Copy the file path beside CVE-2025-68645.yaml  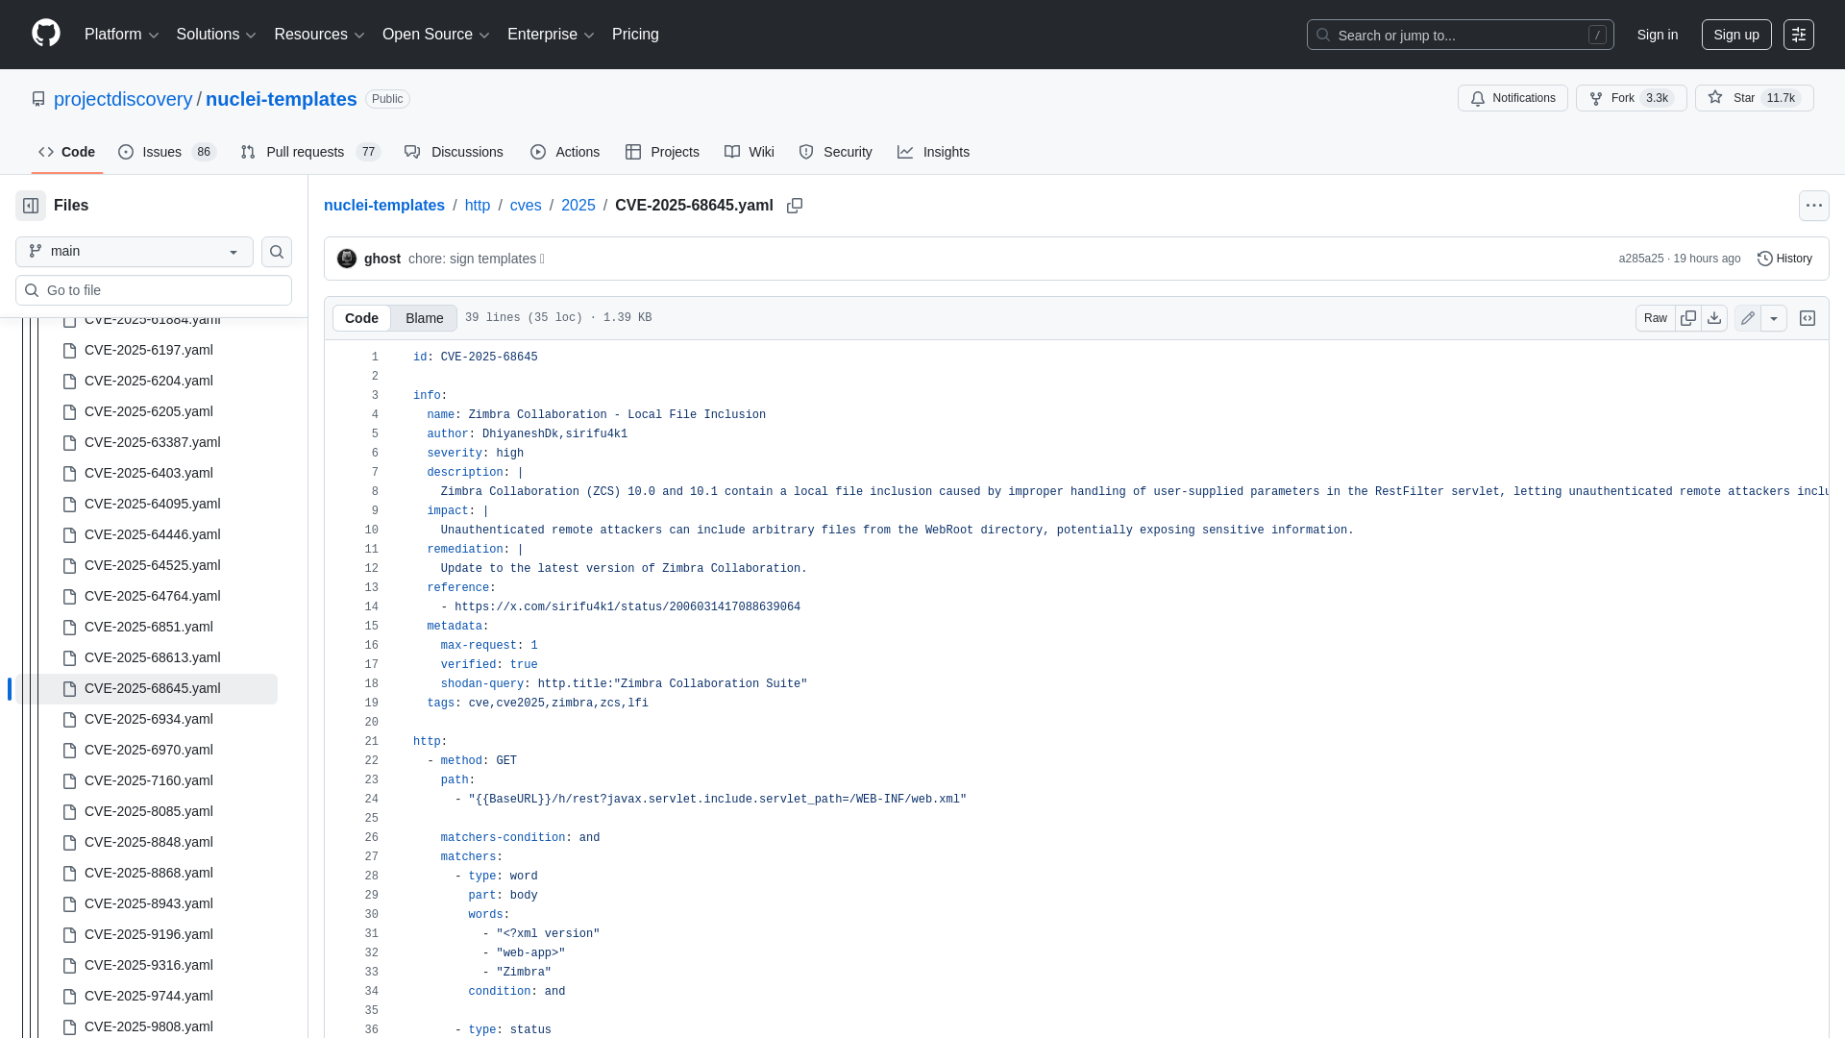coord(795,206)
